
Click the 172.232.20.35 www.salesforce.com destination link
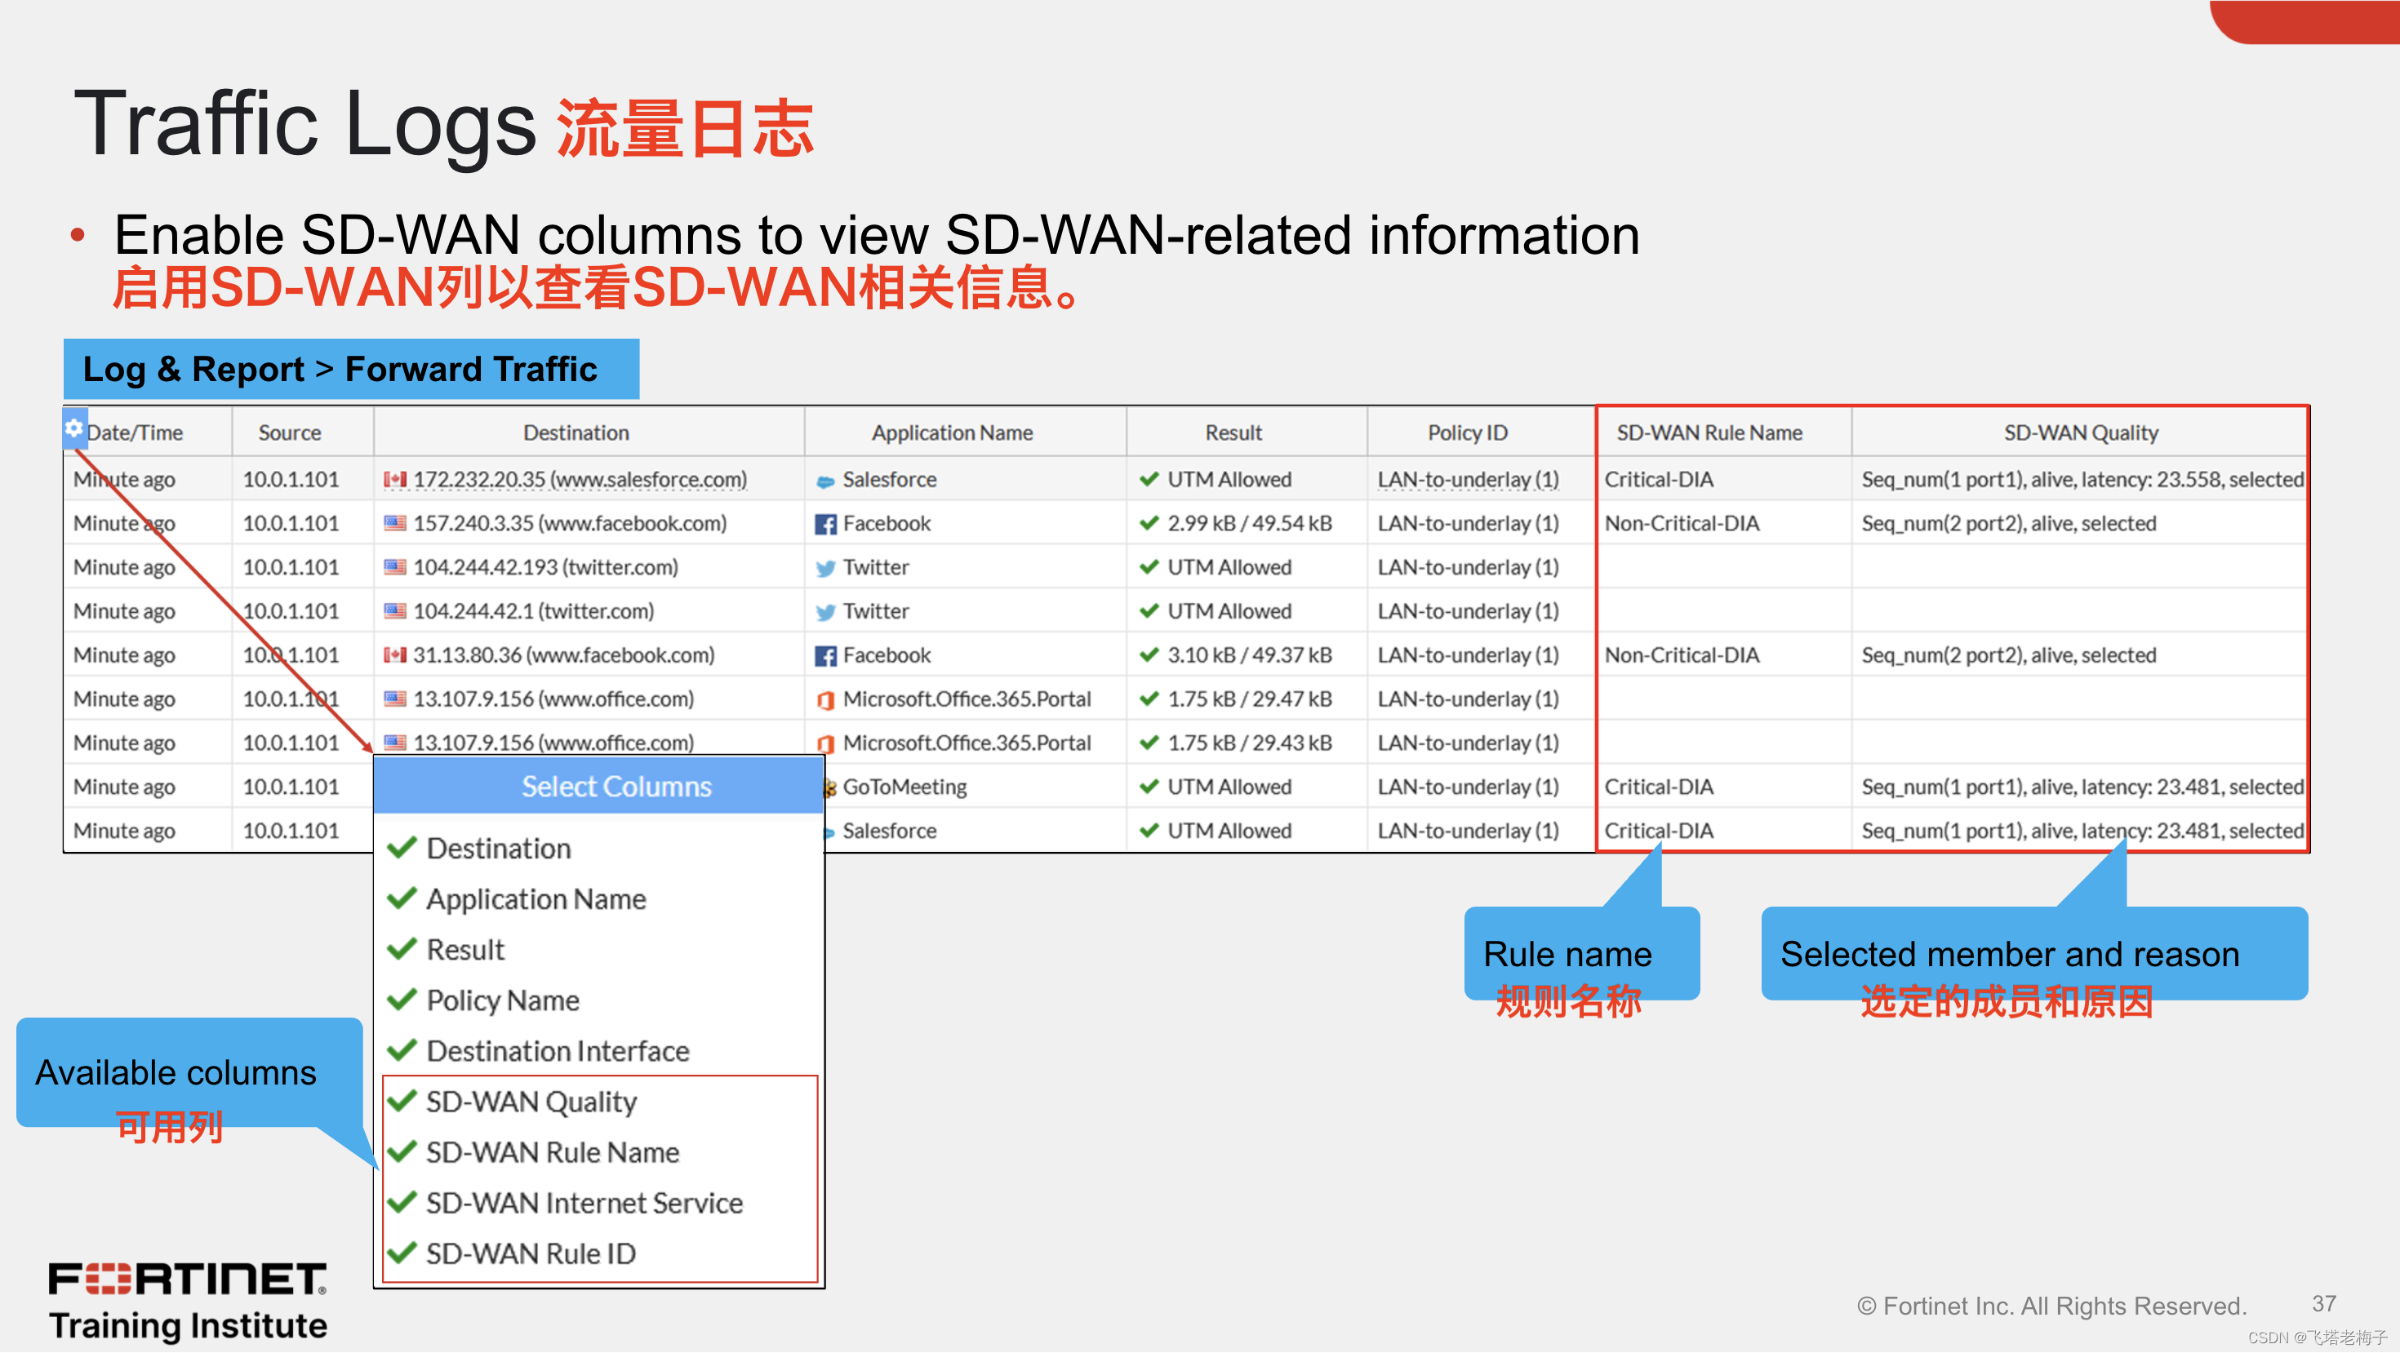[x=580, y=480]
